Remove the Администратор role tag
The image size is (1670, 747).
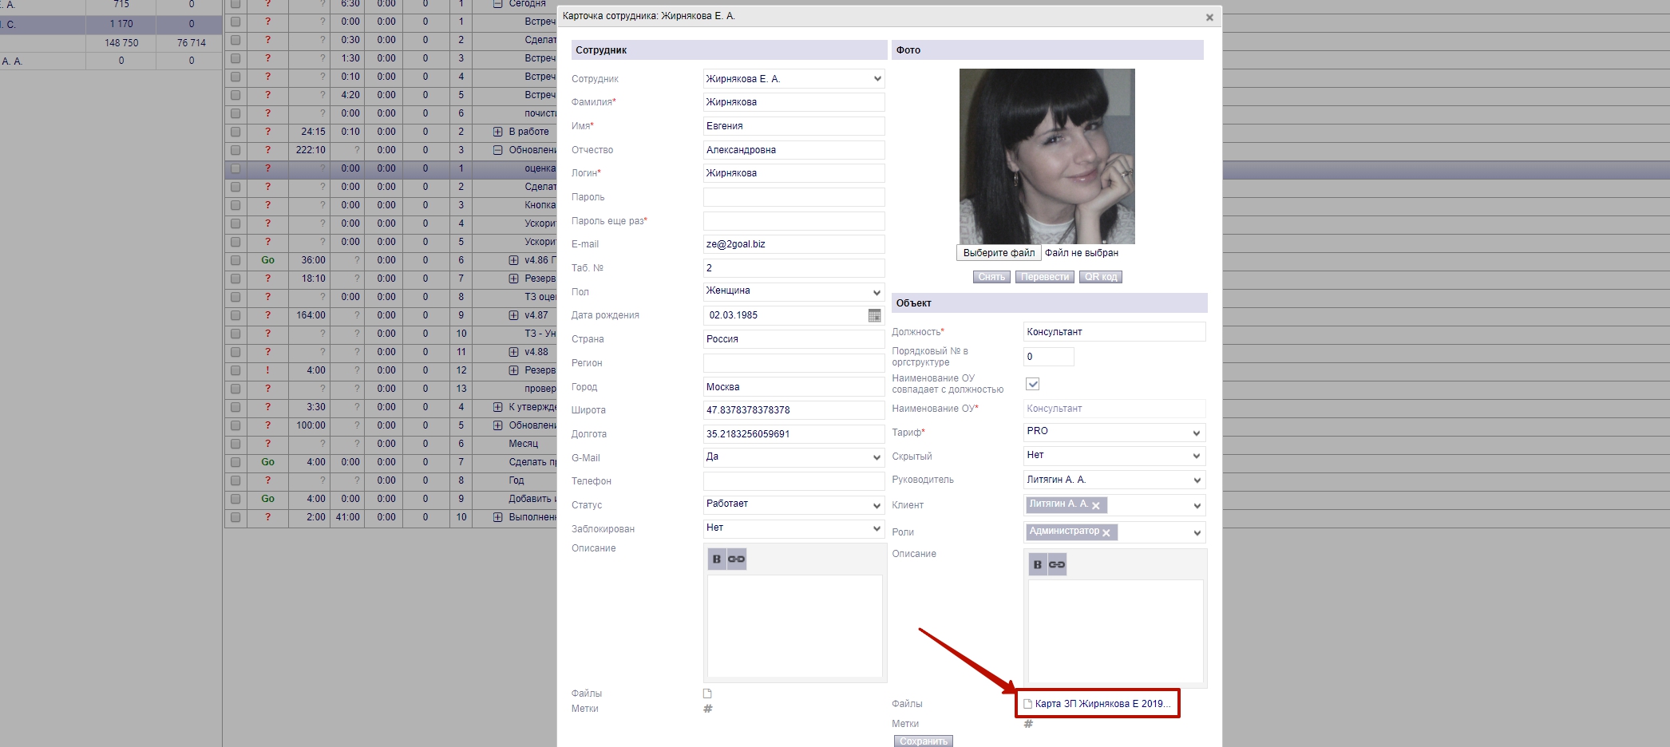pos(1106,533)
